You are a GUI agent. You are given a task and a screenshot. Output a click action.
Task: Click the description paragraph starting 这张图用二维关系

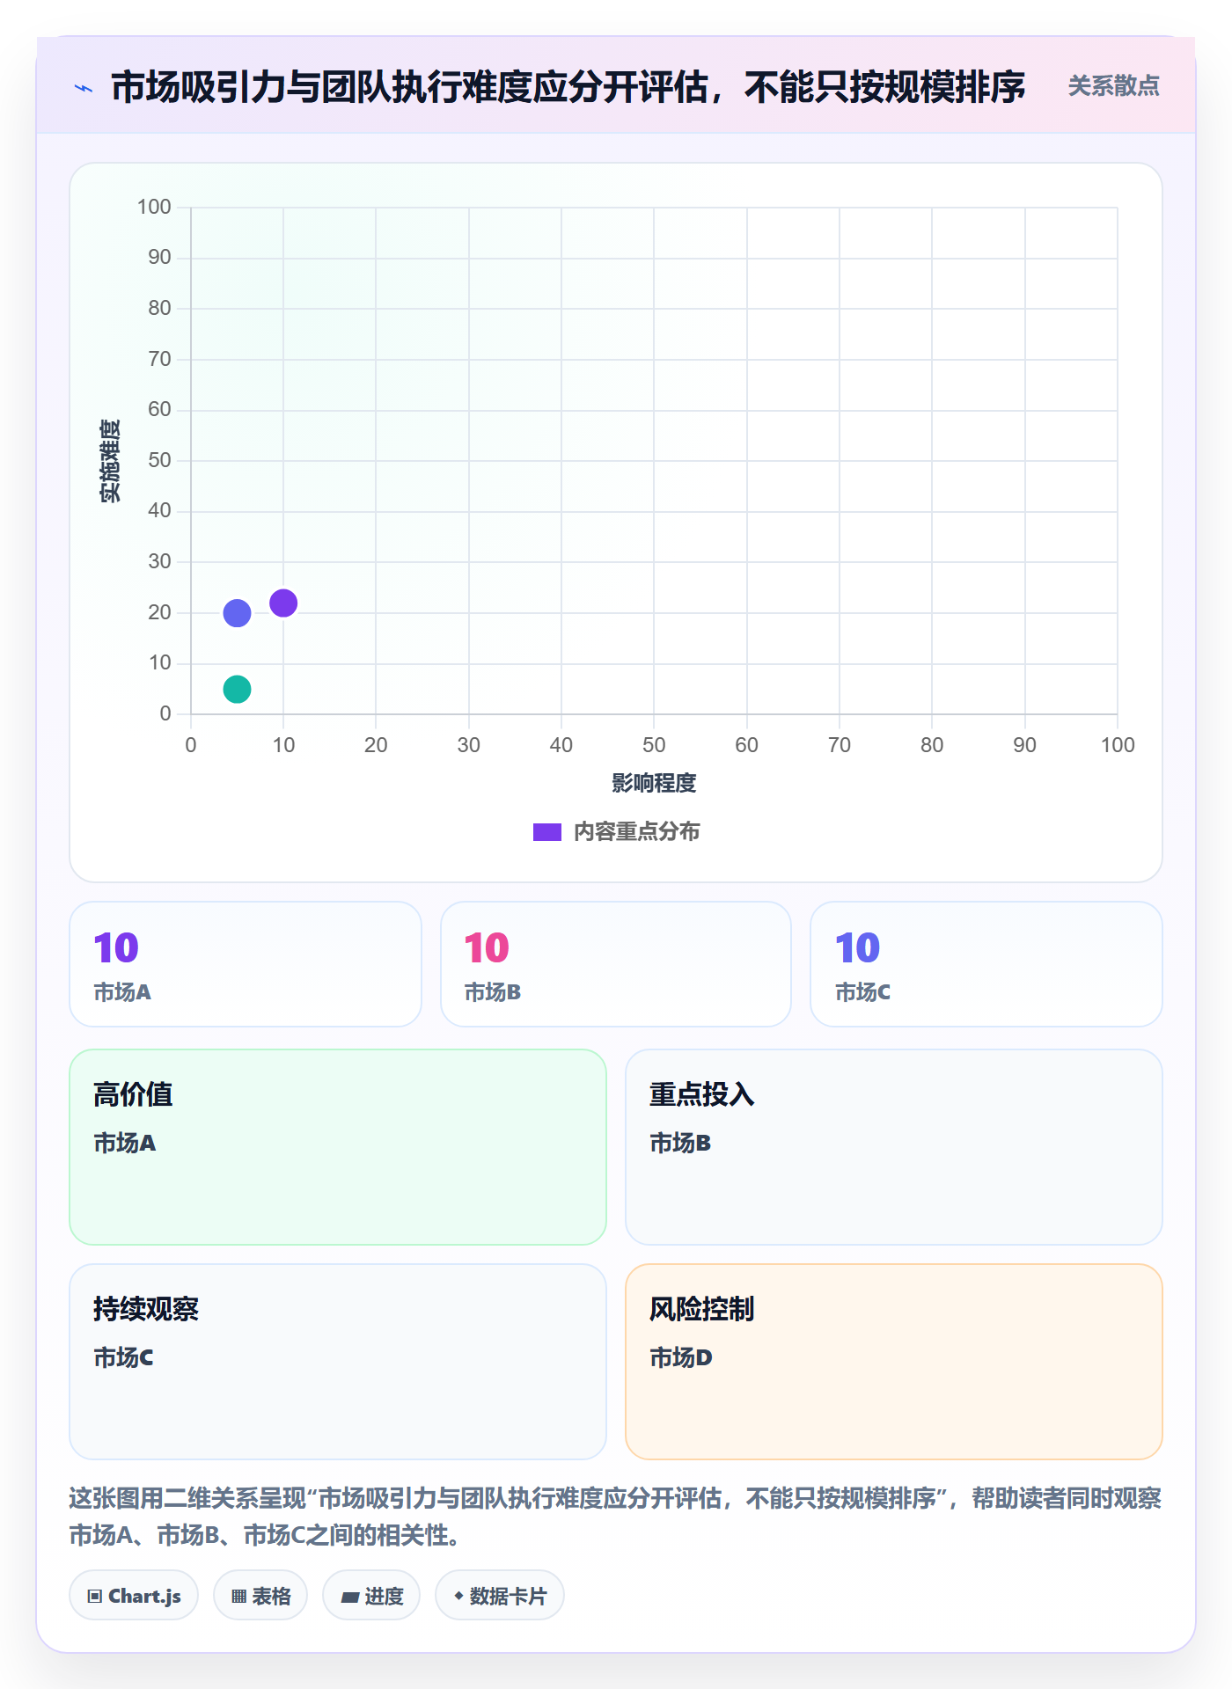point(616,1517)
